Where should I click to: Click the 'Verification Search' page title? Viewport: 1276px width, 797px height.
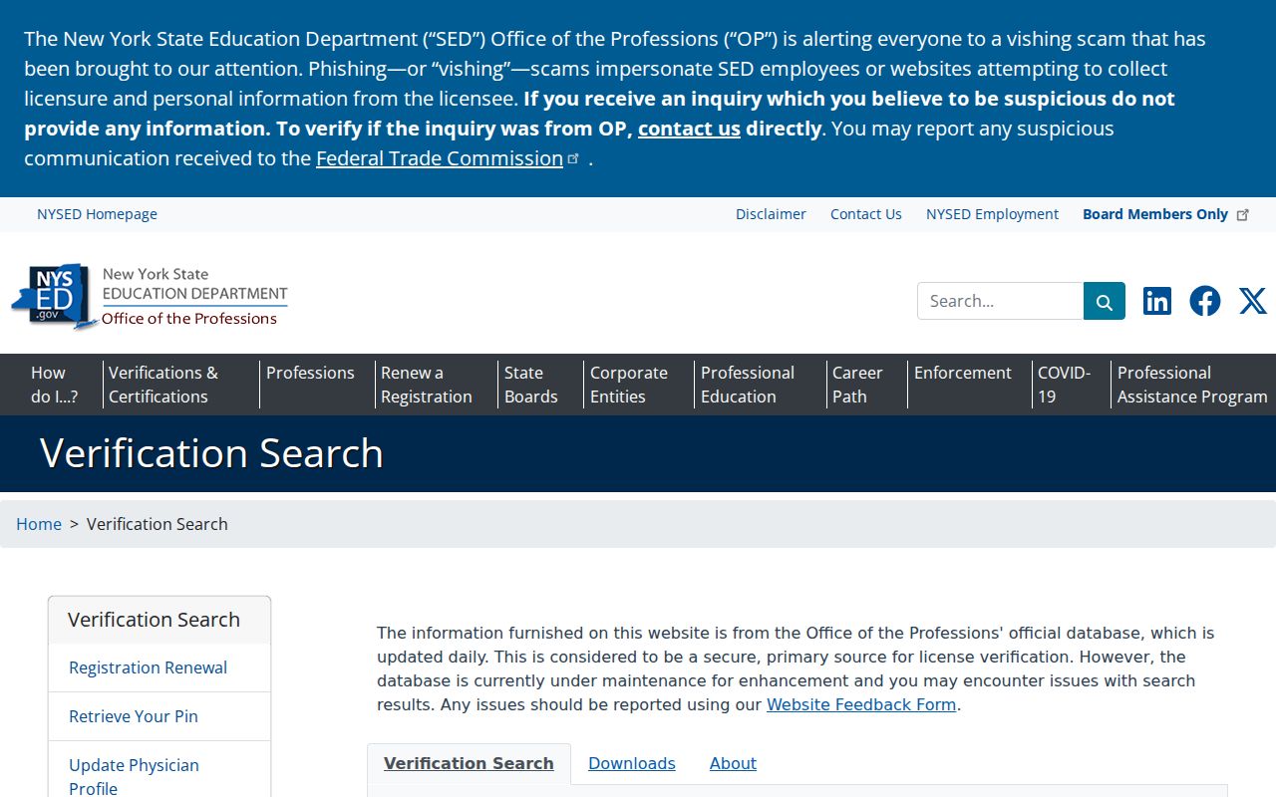[x=211, y=453]
